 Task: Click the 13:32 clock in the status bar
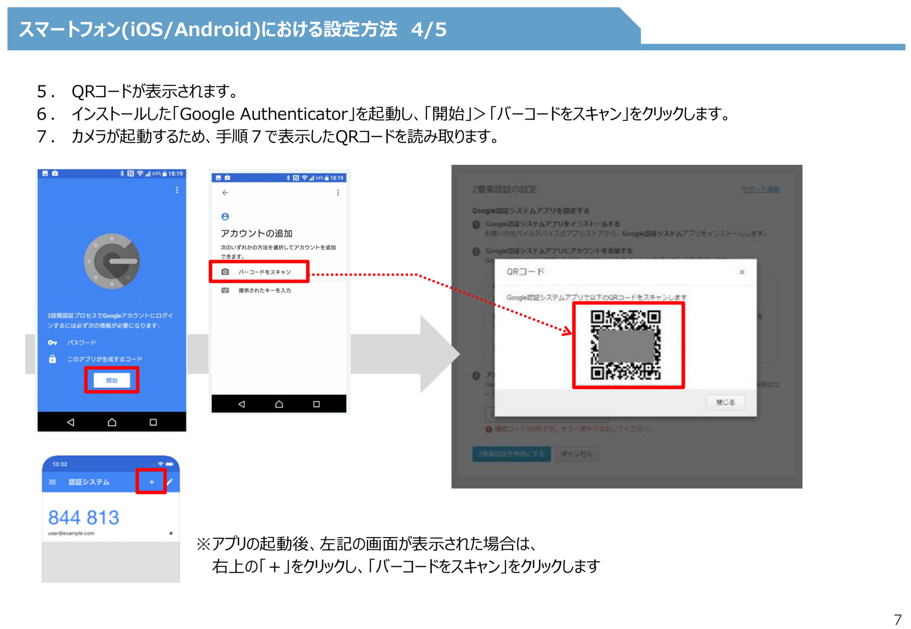coord(60,464)
